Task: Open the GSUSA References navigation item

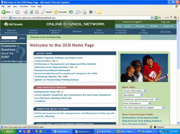Action: click(99, 31)
